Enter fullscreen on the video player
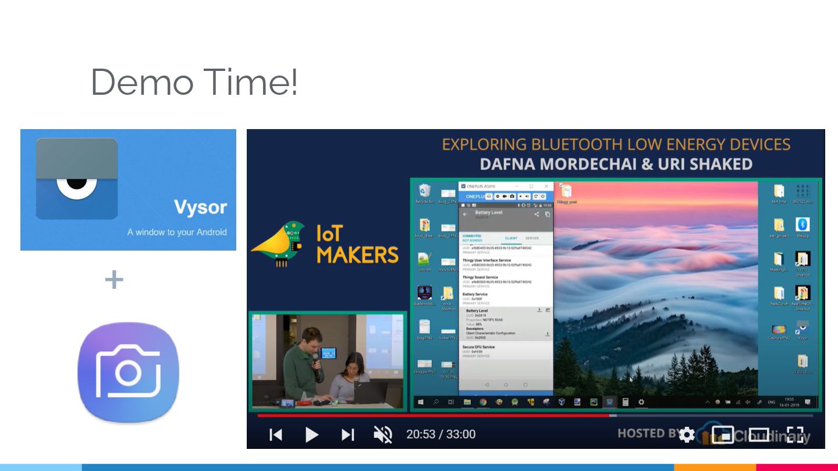 click(x=795, y=434)
